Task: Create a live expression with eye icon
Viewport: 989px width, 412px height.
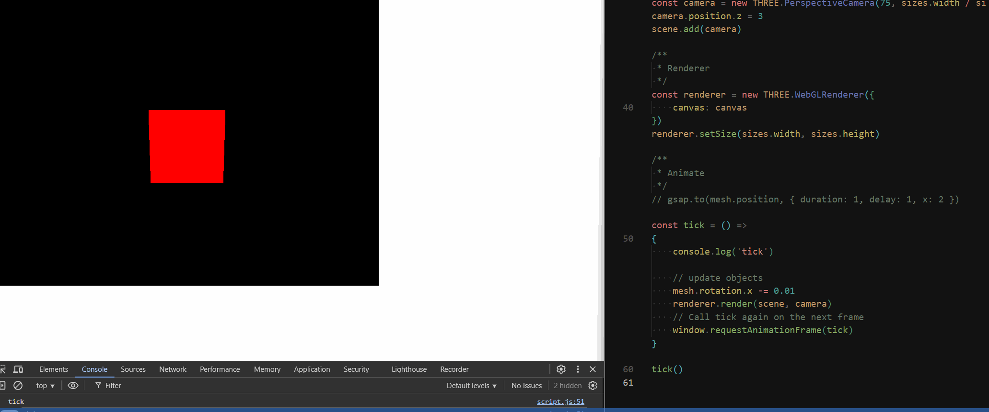Action: (x=73, y=385)
